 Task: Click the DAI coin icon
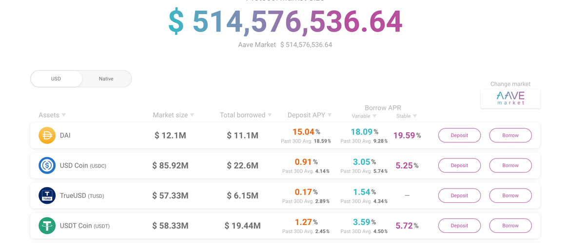[x=47, y=135]
